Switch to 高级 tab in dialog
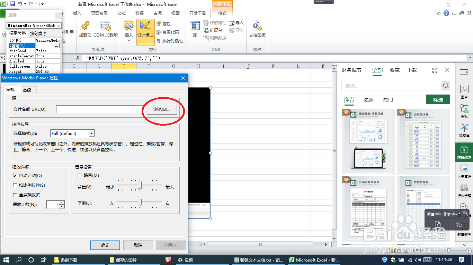Viewport: 473px width, 265px height. 27,90
